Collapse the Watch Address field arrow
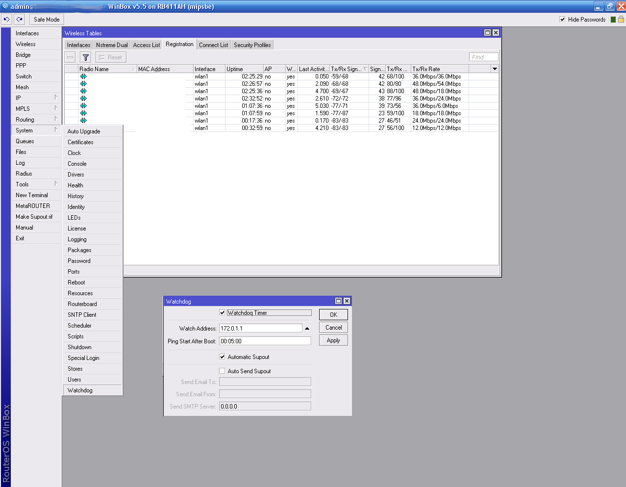 tap(307, 329)
